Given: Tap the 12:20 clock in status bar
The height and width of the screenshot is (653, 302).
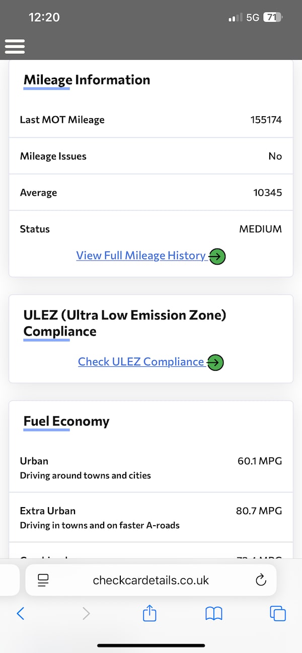Looking at the screenshot, I should [44, 17].
